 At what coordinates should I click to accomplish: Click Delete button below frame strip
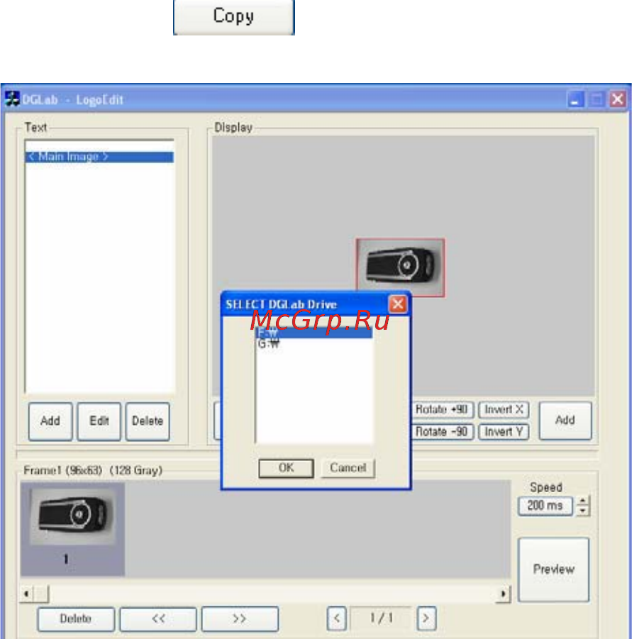(x=76, y=618)
